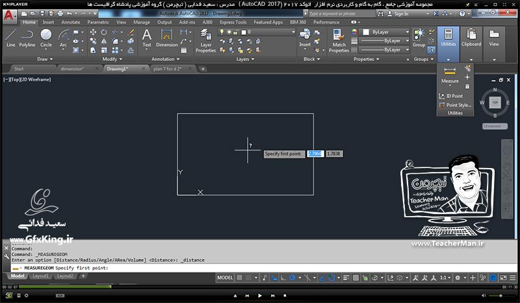Viewport: 520px width, 303px height.
Task: Toggle hardware acceleration blue circle icon
Action: tap(493, 278)
